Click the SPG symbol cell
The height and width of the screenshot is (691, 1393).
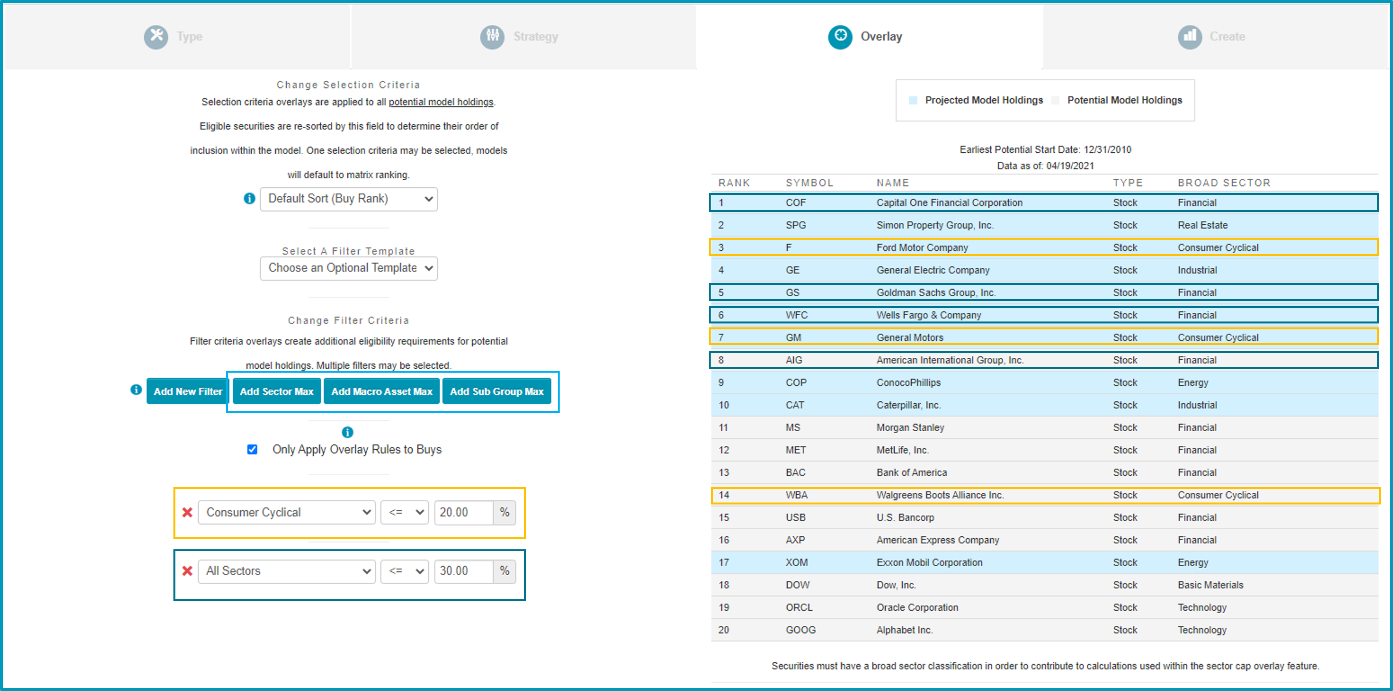coord(796,225)
